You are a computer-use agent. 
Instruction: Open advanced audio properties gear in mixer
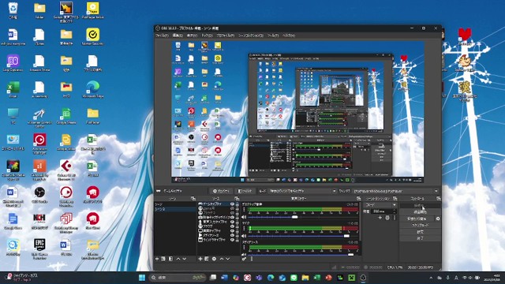tap(244, 259)
